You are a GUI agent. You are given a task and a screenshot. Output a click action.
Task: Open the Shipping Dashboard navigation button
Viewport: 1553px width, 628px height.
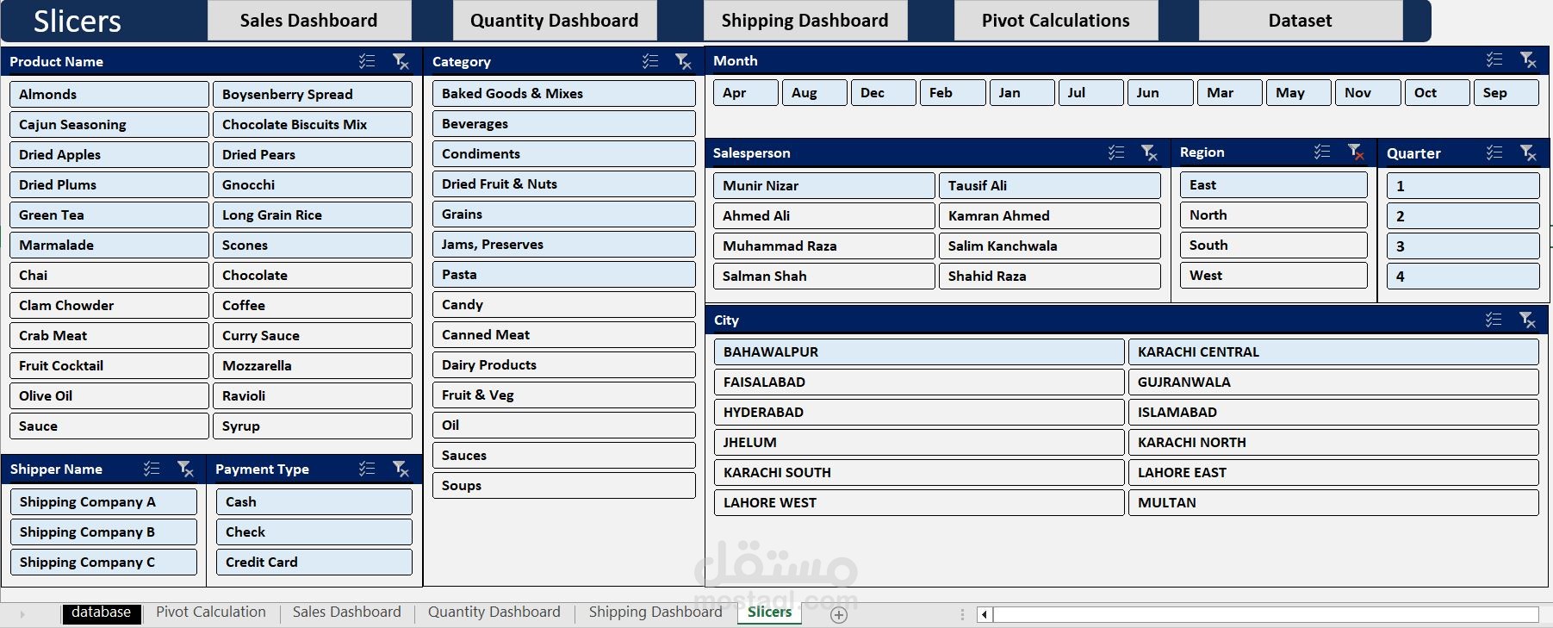coord(805,21)
